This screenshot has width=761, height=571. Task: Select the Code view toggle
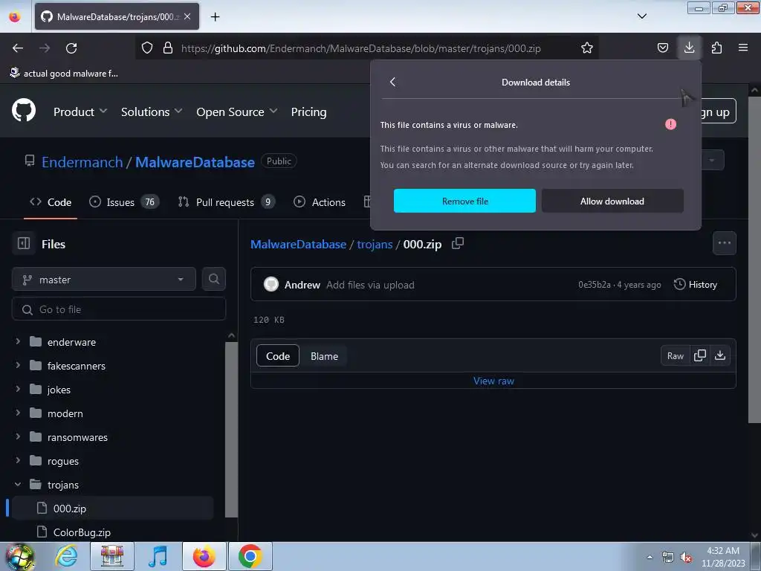click(278, 356)
